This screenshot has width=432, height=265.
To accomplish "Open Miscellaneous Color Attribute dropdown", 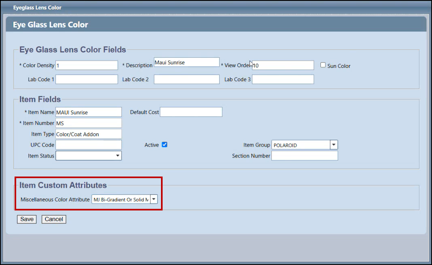I will (x=154, y=199).
